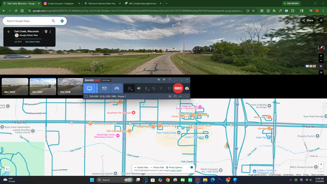The height and width of the screenshot is (184, 327).
Task: Start recording with the REC button
Action: click(x=178, y=88)
